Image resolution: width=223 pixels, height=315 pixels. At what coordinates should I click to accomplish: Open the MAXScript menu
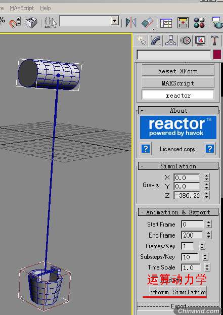click(x=22, y=8)
